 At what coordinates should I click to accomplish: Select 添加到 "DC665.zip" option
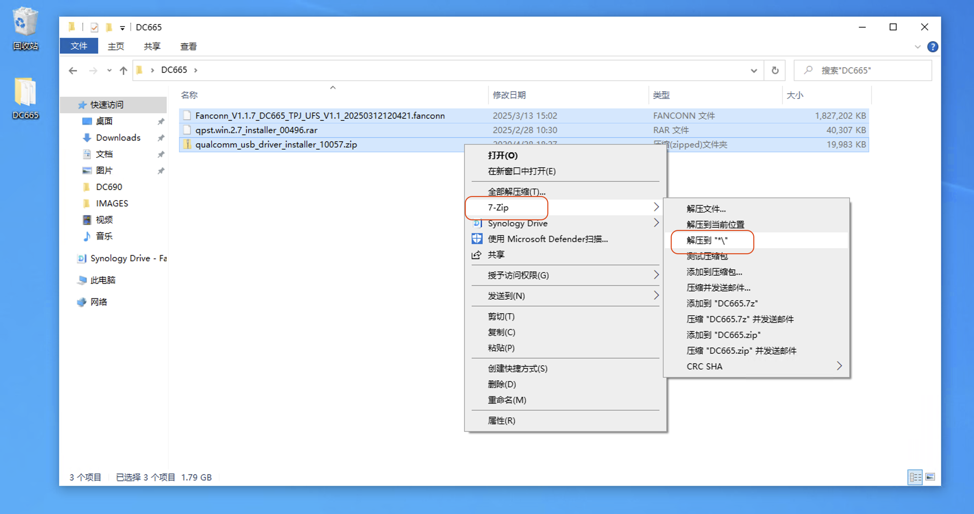756,335
